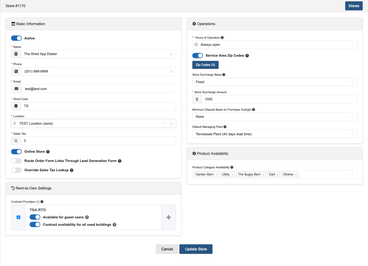Turn off Available for guest users
Viewport: 368px width, 266px height.
(35, 217)
